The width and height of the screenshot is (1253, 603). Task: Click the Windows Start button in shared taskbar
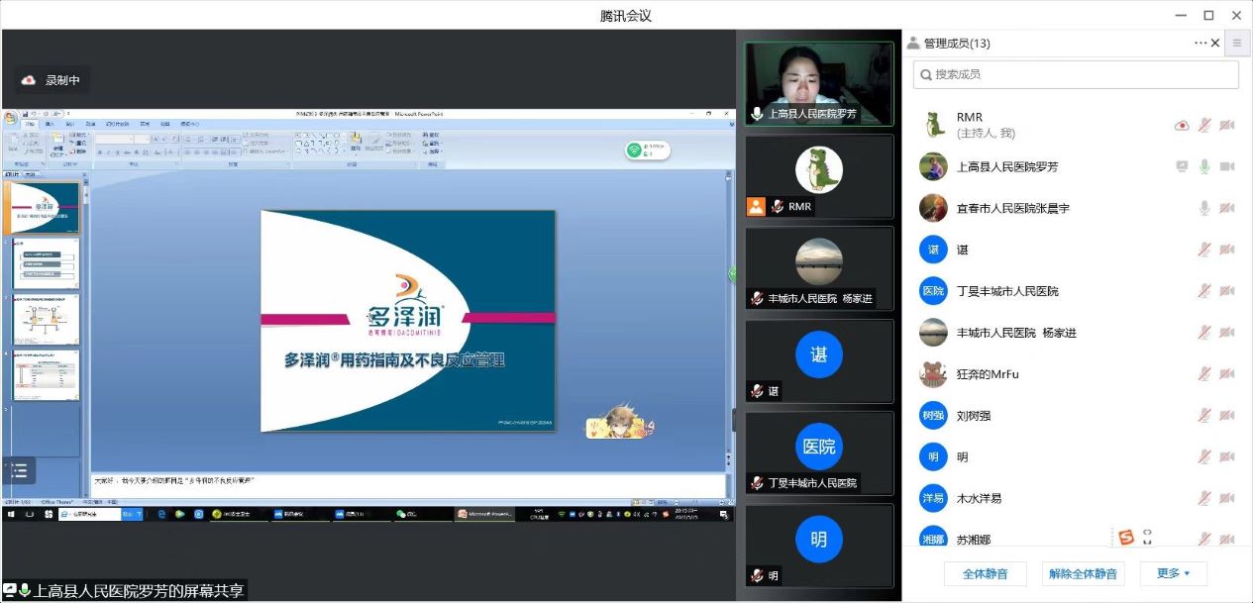pyautogui.click(x=13, y=515)
